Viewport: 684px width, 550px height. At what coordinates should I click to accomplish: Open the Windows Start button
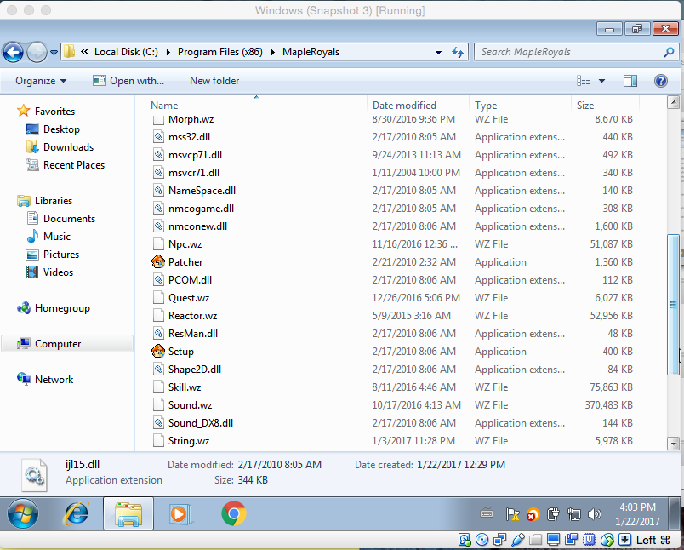pos(23,513)
